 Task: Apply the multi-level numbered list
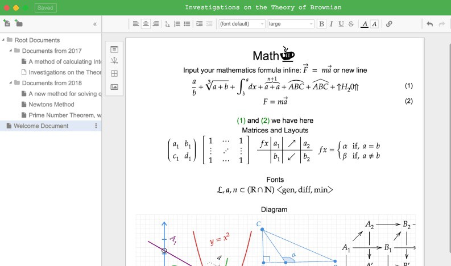[167, 24]
